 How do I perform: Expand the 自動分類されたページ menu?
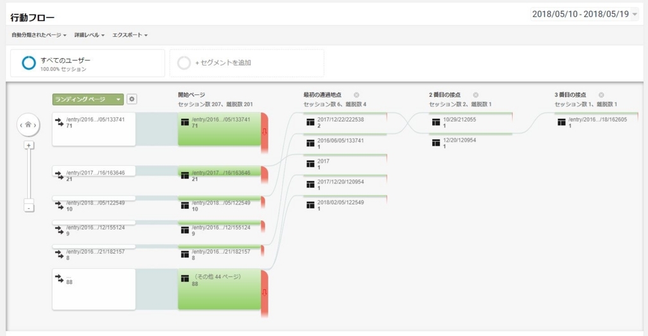[39, 35]
